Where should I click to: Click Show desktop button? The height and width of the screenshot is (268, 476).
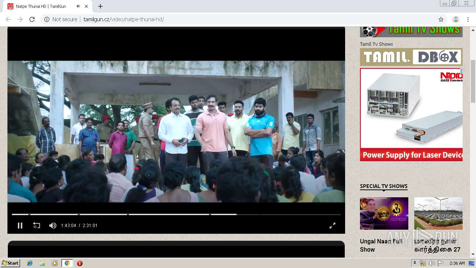472,263
